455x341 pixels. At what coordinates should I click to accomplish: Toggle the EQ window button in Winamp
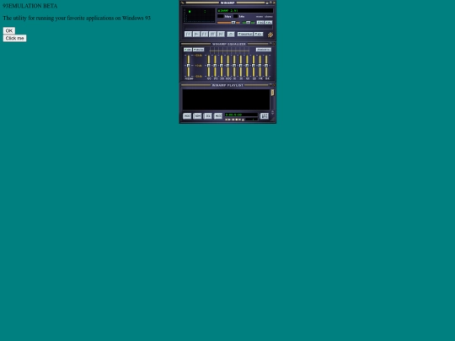(x=260, y=23)
